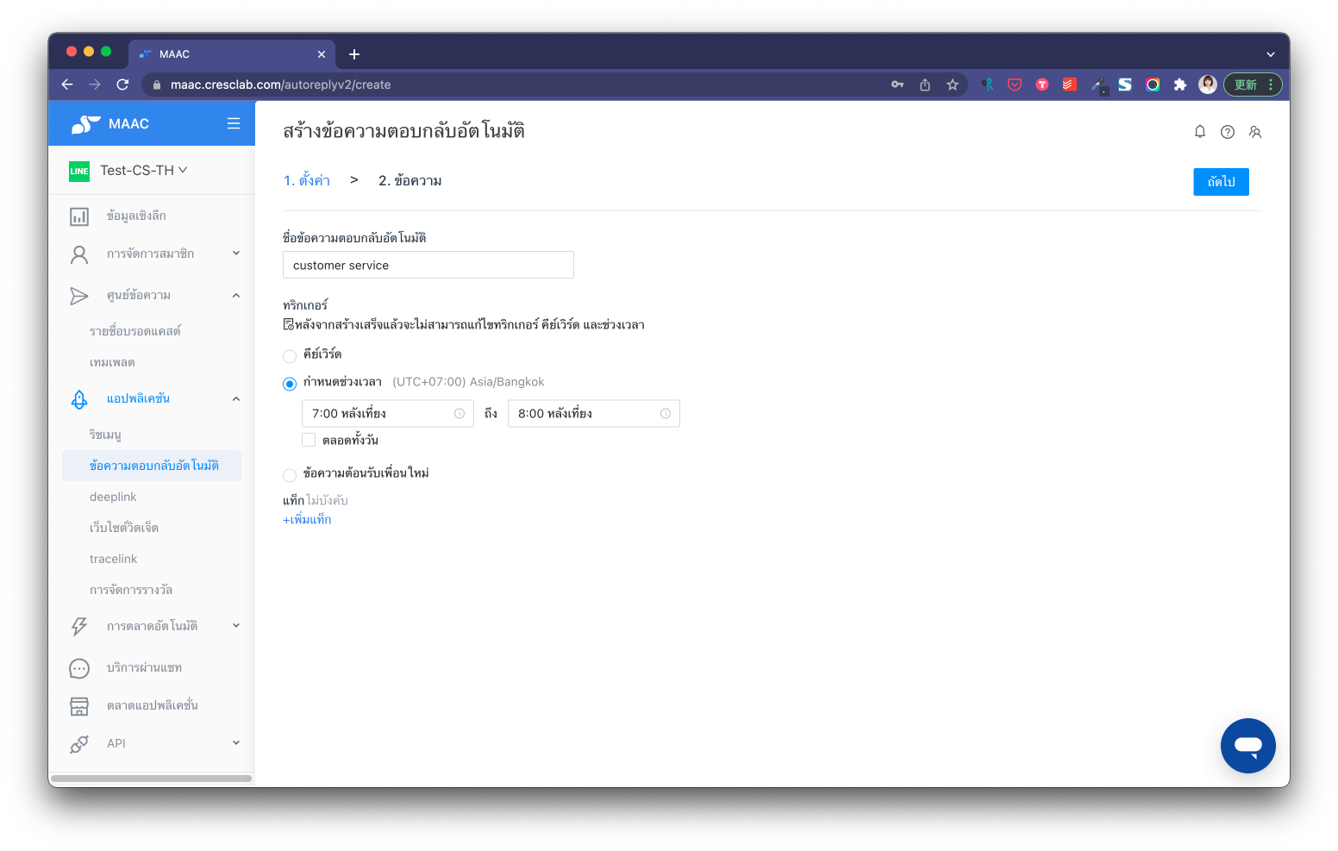Open a new browser tab

click(x=354, y=54)
